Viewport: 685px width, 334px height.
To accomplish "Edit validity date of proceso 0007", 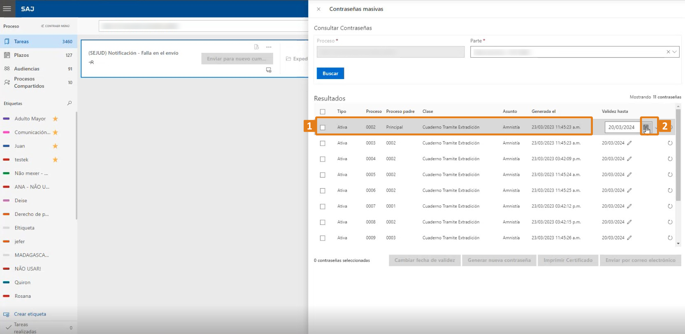I will (629, 206).
